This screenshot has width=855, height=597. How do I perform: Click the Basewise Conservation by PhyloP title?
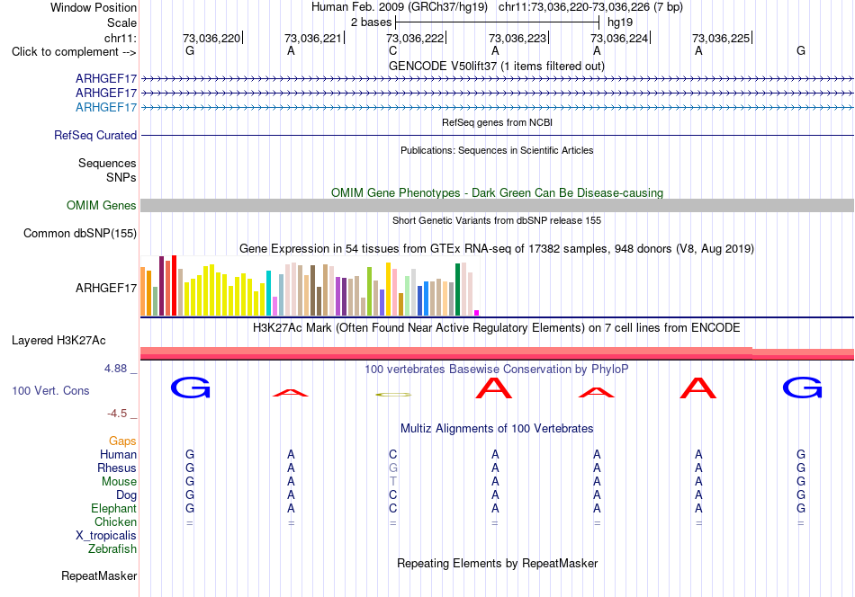click(497, 370)
